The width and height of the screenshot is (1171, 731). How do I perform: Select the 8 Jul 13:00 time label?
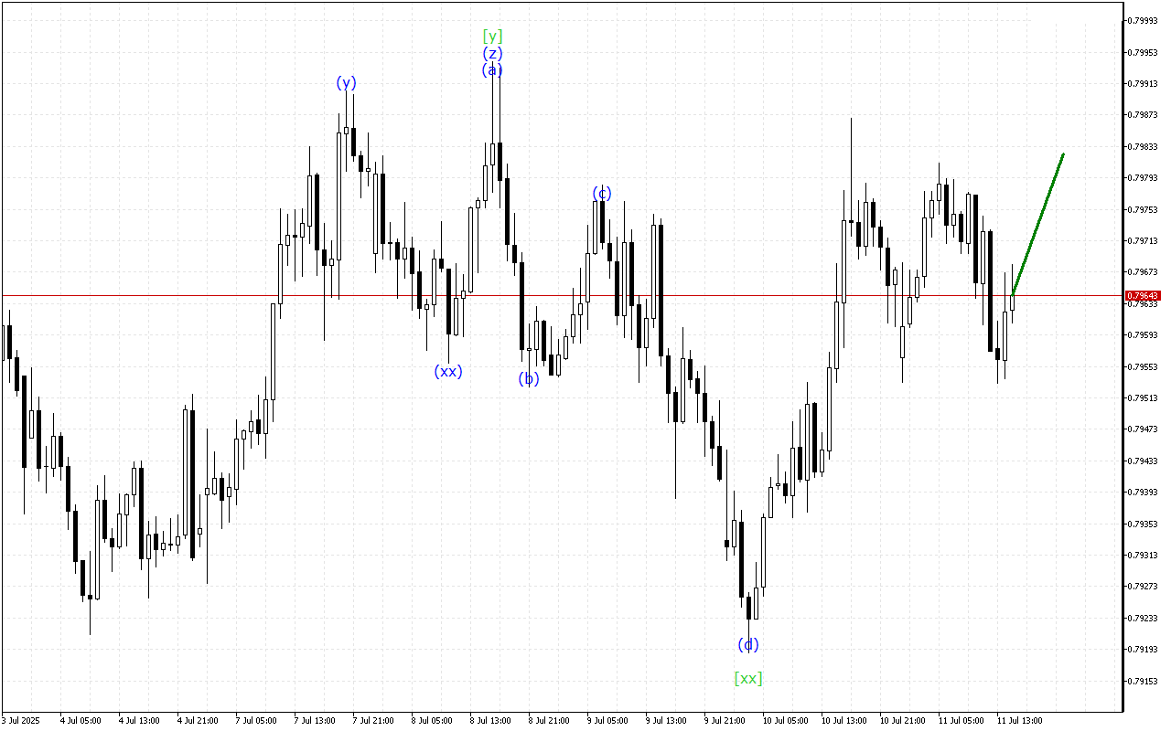pos(490,720)
